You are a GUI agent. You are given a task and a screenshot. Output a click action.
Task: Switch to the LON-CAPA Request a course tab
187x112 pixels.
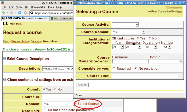[x=25, y=18]
